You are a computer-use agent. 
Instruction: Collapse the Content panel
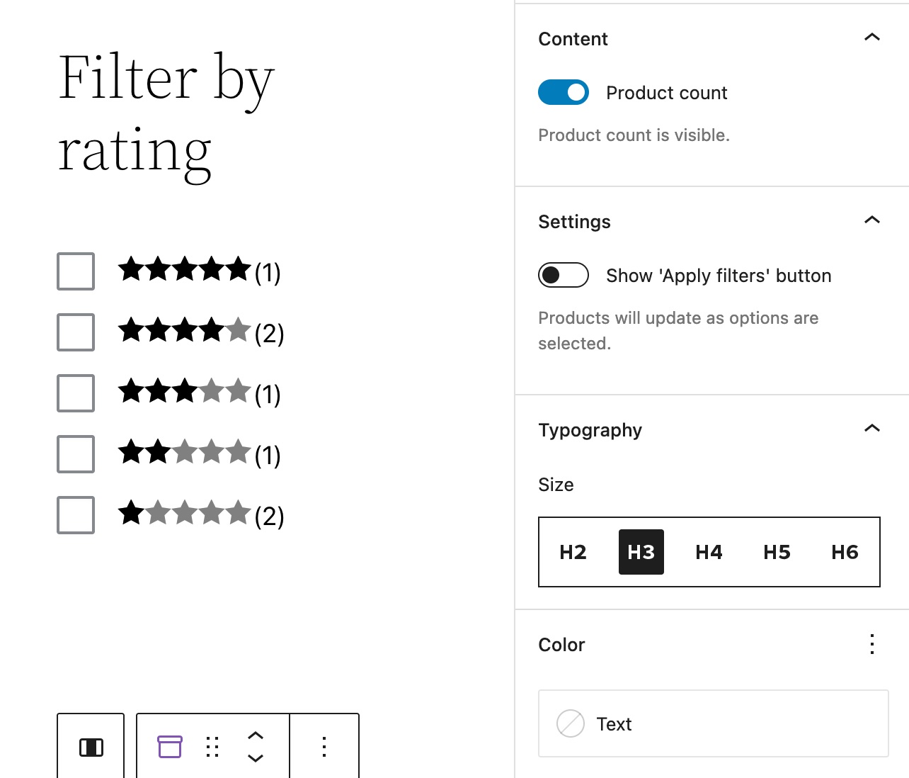tap(871, 37)
